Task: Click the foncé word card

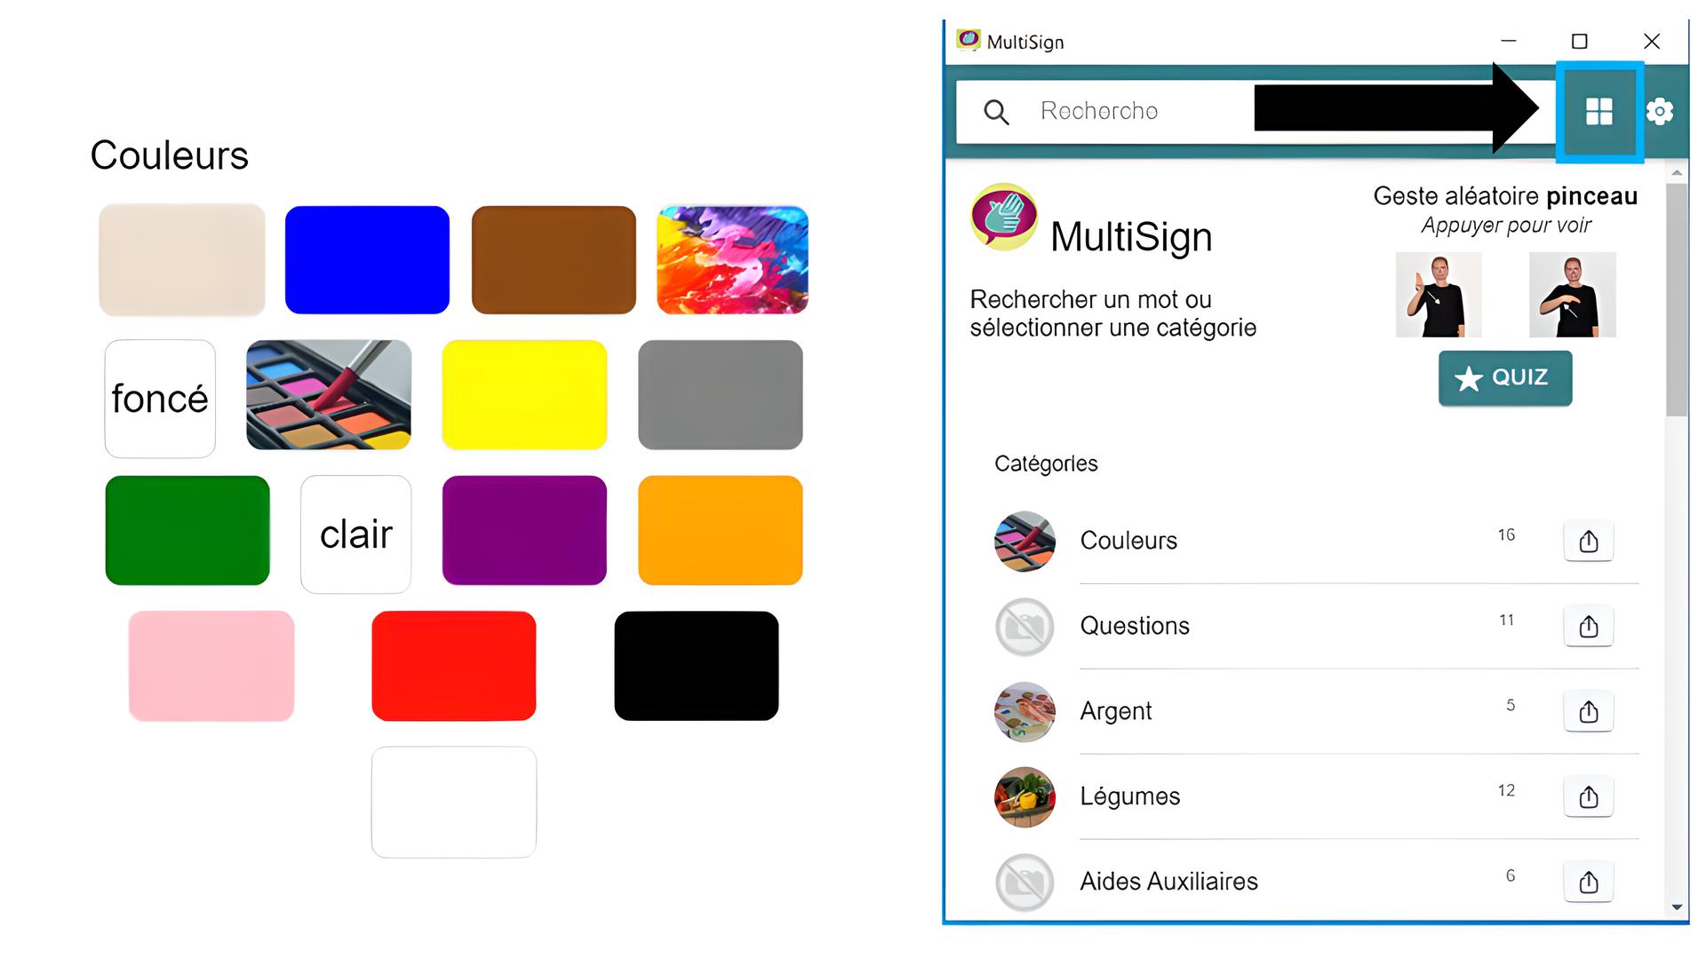Action: click(x=160, y=399)
